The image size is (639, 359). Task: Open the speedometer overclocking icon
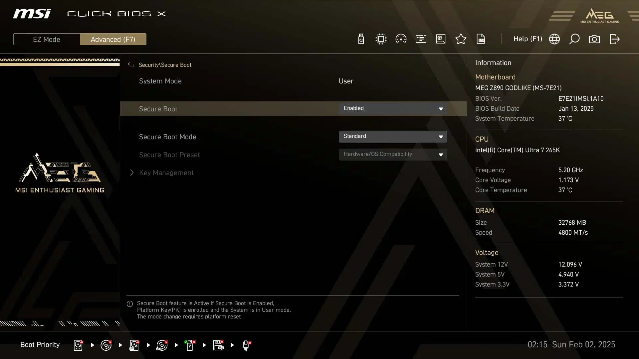click(401, 39)
